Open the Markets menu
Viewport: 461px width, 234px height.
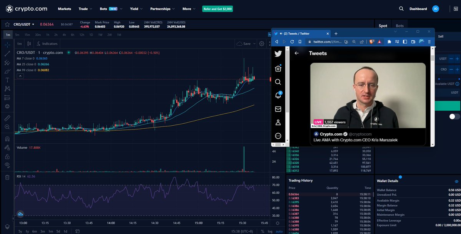pos(65,8)
